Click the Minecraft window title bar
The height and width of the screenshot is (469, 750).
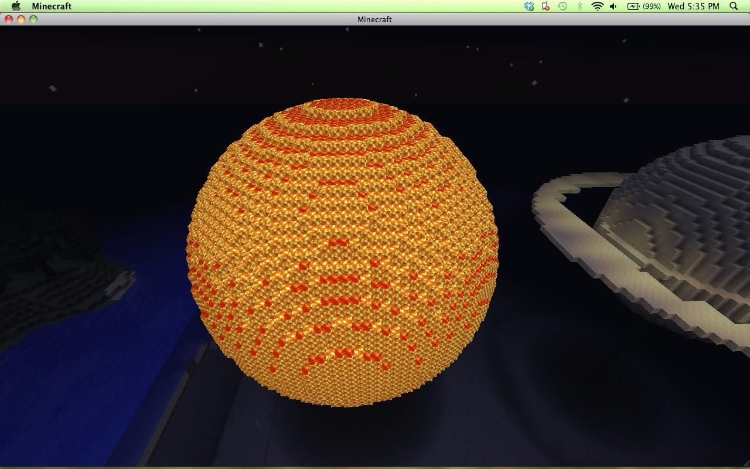click(x=375, y=19)
